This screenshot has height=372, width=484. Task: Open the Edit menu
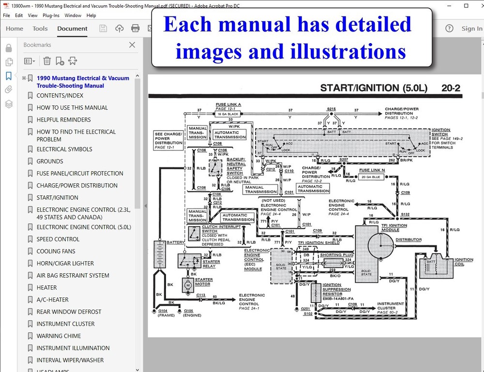19,15
